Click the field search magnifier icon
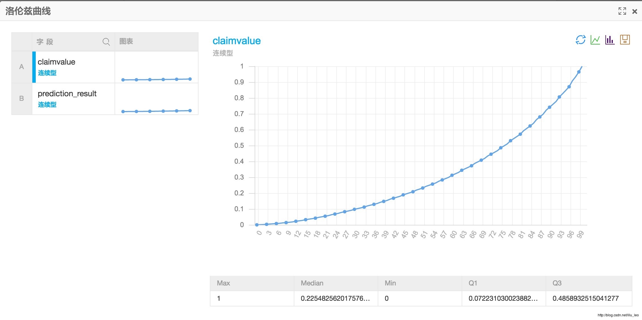 pos(106,42)
